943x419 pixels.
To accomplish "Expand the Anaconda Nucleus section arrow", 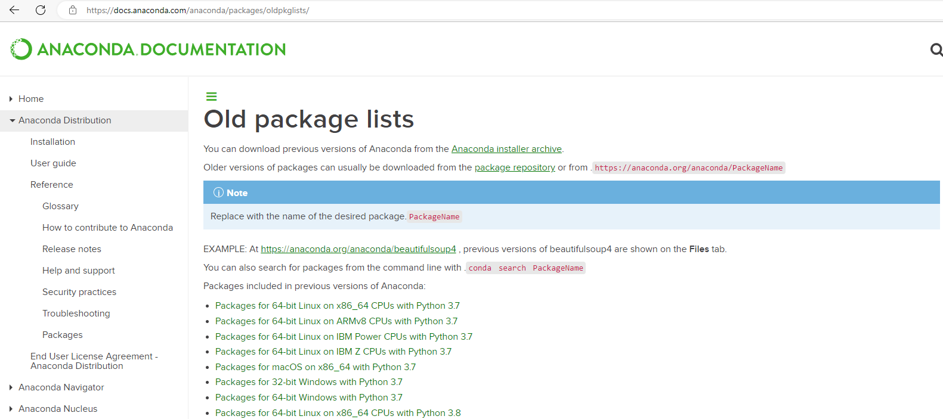I will (11, 409).
